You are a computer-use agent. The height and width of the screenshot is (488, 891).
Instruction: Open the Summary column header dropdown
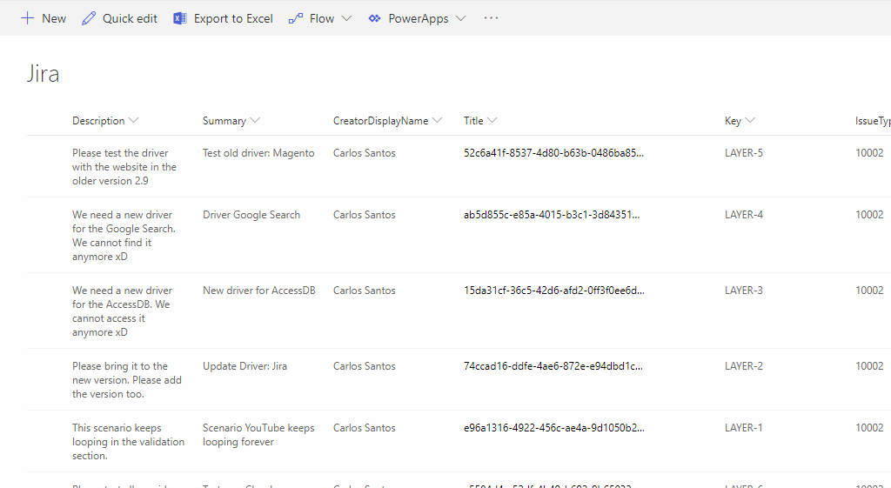point(231,121)
